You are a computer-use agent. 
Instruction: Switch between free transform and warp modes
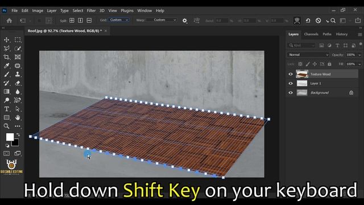pyautogui.click(x=297, y=20)
